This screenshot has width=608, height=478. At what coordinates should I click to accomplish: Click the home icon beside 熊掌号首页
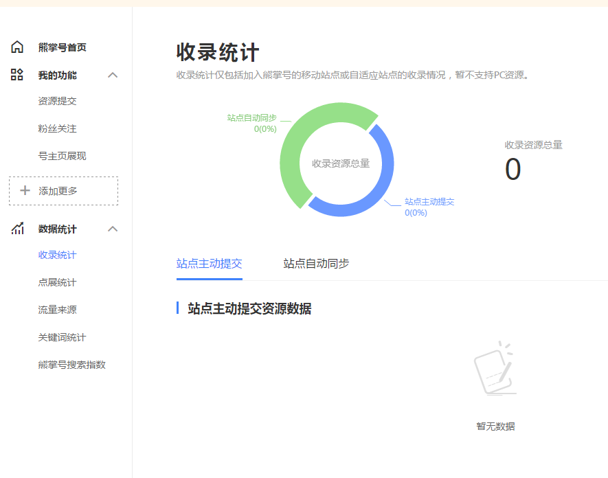(17, 47)
